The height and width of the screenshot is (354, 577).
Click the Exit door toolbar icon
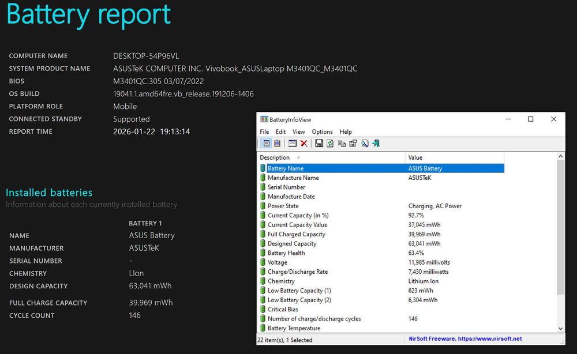376,144
